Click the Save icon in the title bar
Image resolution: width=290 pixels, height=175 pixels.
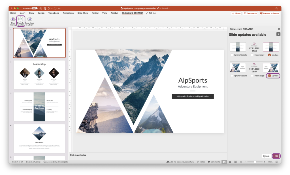point(45,8)
